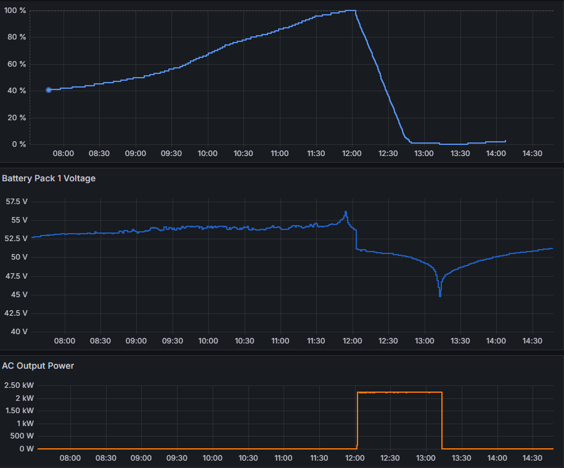Click 12:00 on the Battery Voltage time axis

click(x=352, y=341)
